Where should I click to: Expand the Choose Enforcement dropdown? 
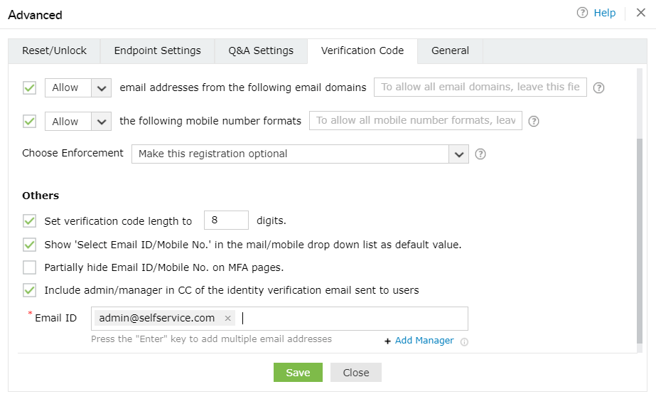tap(459, 154)
